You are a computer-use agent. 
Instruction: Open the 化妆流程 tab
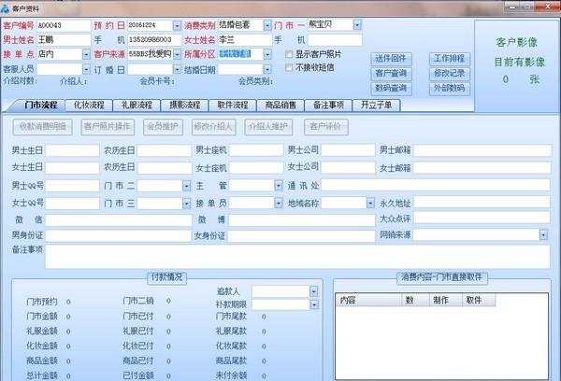click(x=89, y=106)
